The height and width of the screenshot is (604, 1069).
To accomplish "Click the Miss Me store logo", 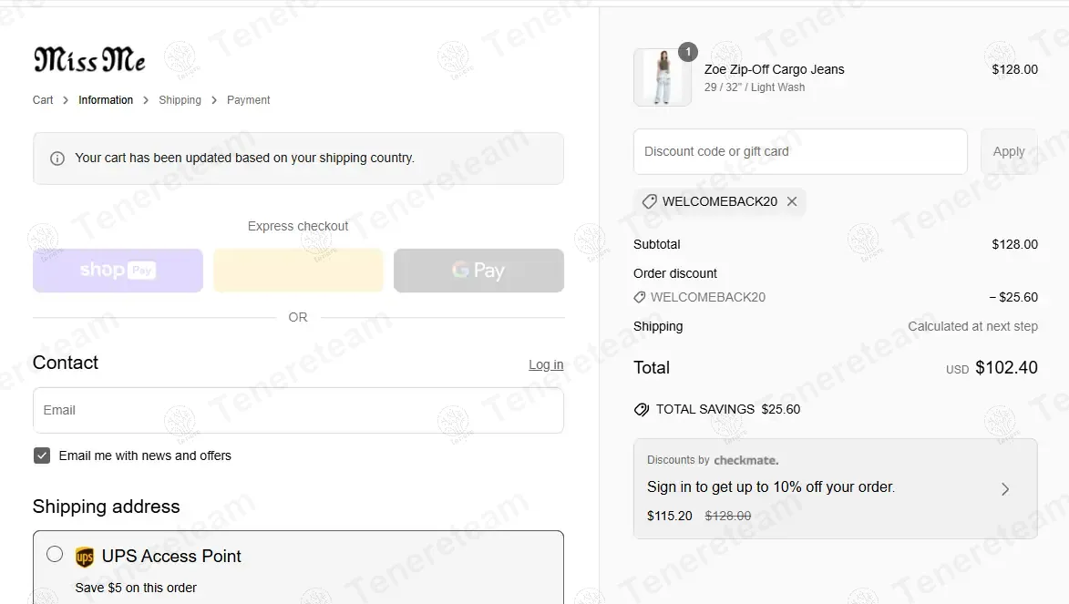I will (x=89, y=60).
